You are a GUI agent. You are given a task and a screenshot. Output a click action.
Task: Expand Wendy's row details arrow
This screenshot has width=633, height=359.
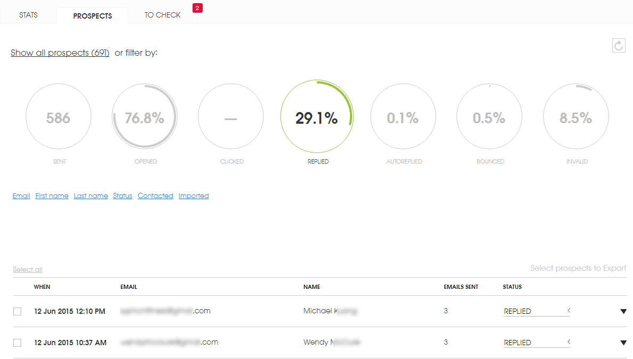[x=623, y=343]
